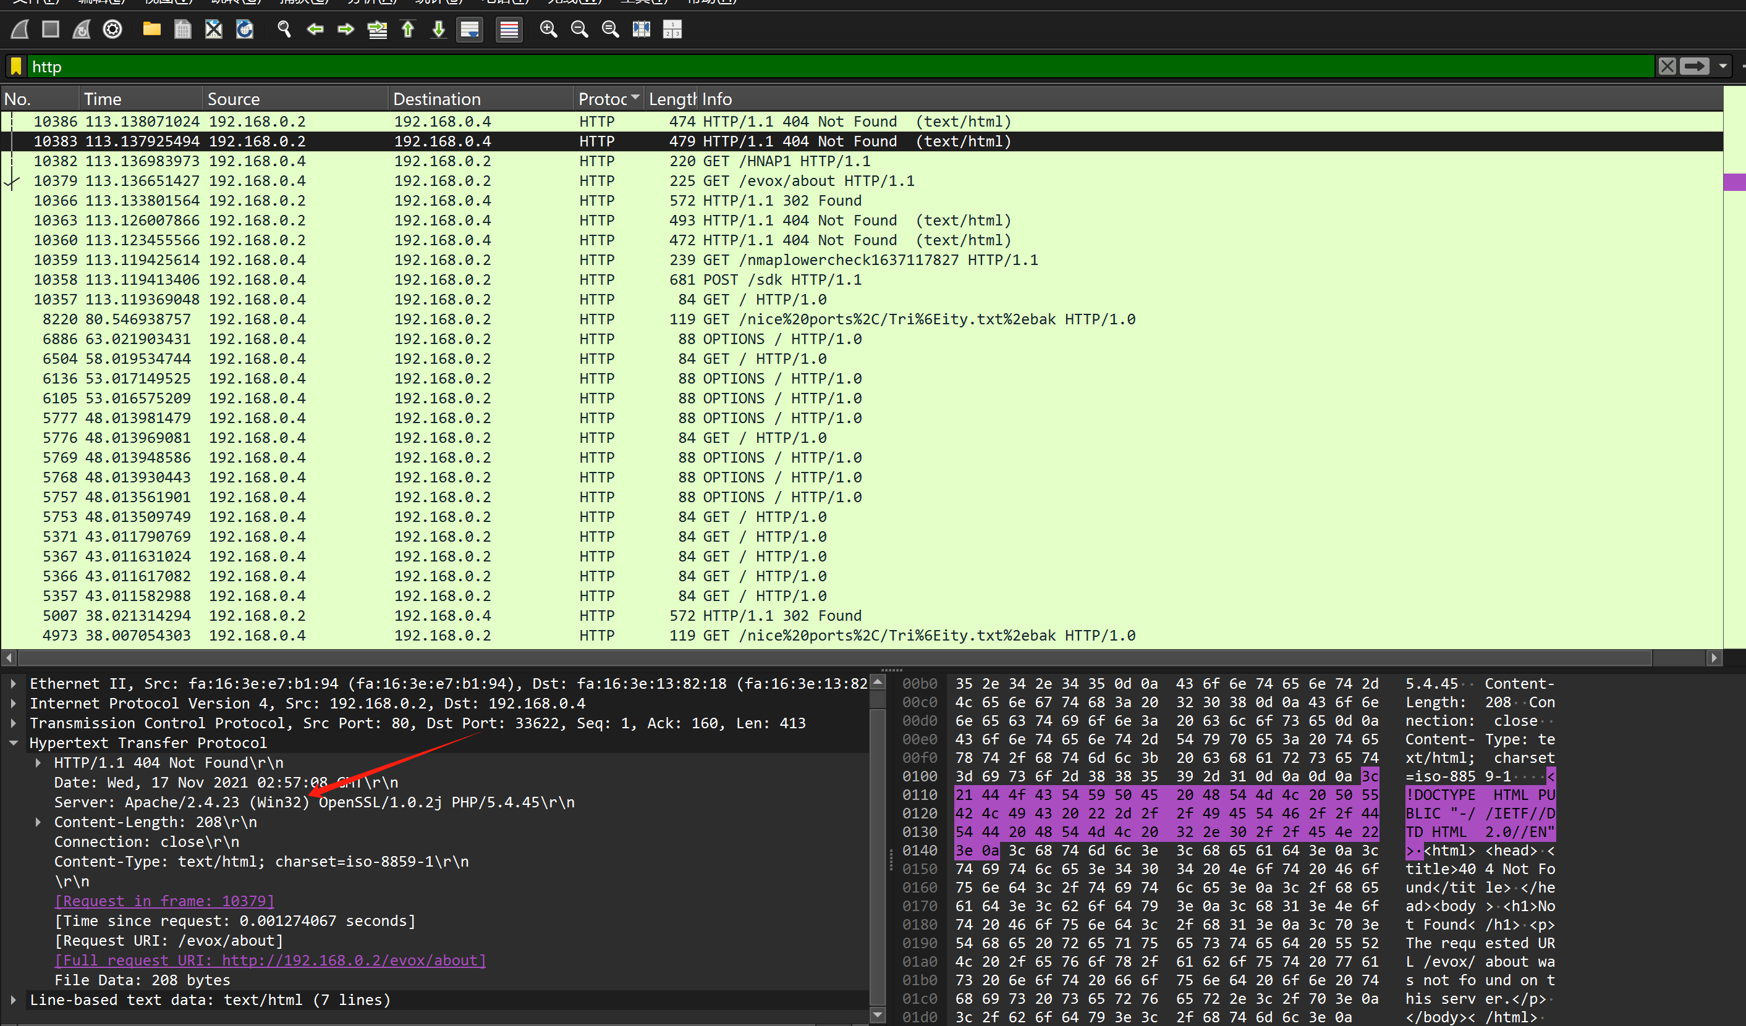
Task: Click the Full request URI link
Action: click(x=270, y=961)
